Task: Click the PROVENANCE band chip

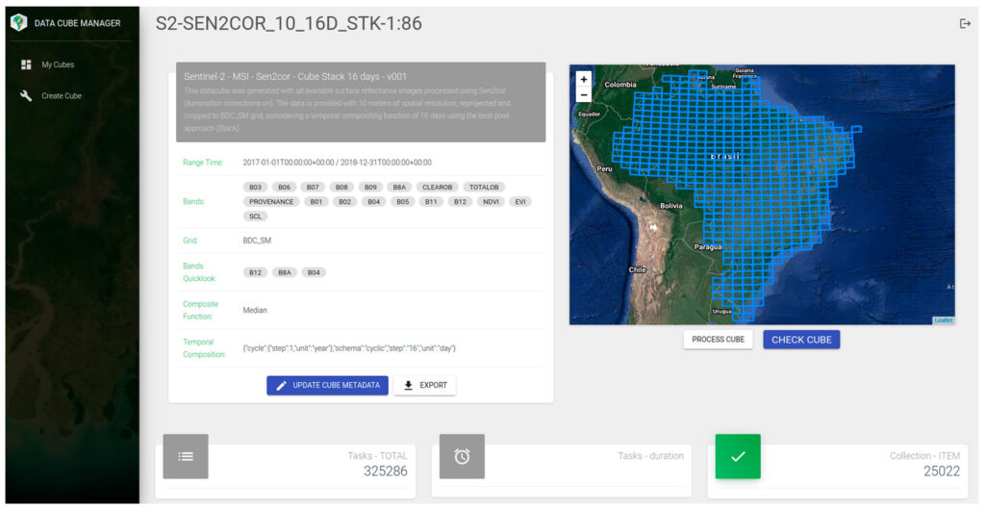Action: tap(271, 202)
